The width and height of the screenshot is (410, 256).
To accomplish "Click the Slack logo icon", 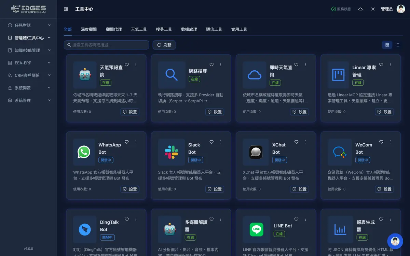I will click(172, 152).
